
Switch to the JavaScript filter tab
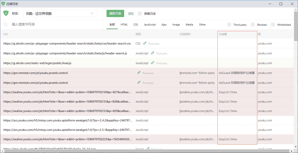(150, 25)
